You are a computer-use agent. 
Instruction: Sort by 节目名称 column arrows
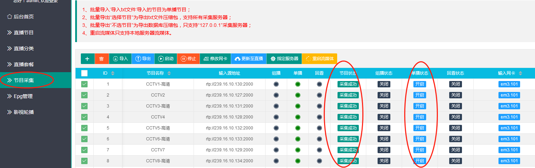tap(169, 73)
